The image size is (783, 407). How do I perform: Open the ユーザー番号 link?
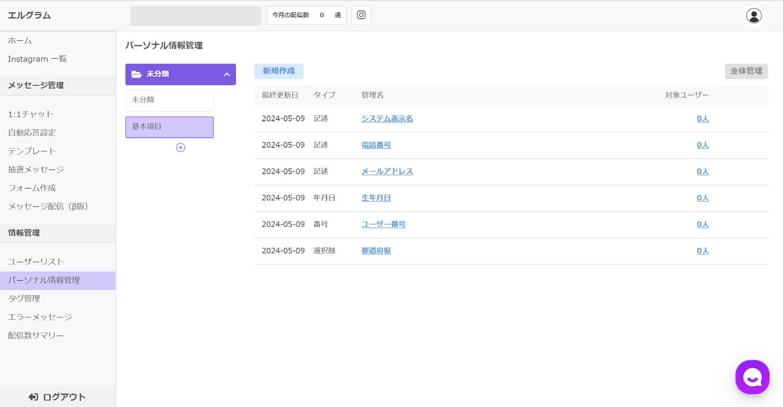383,224
